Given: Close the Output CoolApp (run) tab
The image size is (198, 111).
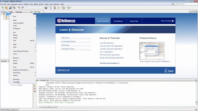Looking at the screenshot, I should [50, 80].
